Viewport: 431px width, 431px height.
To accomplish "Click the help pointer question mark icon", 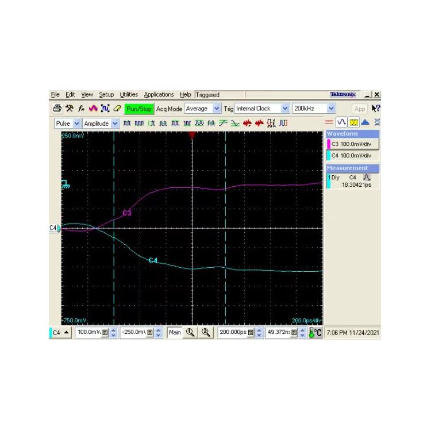I will (x=376, y=108).
